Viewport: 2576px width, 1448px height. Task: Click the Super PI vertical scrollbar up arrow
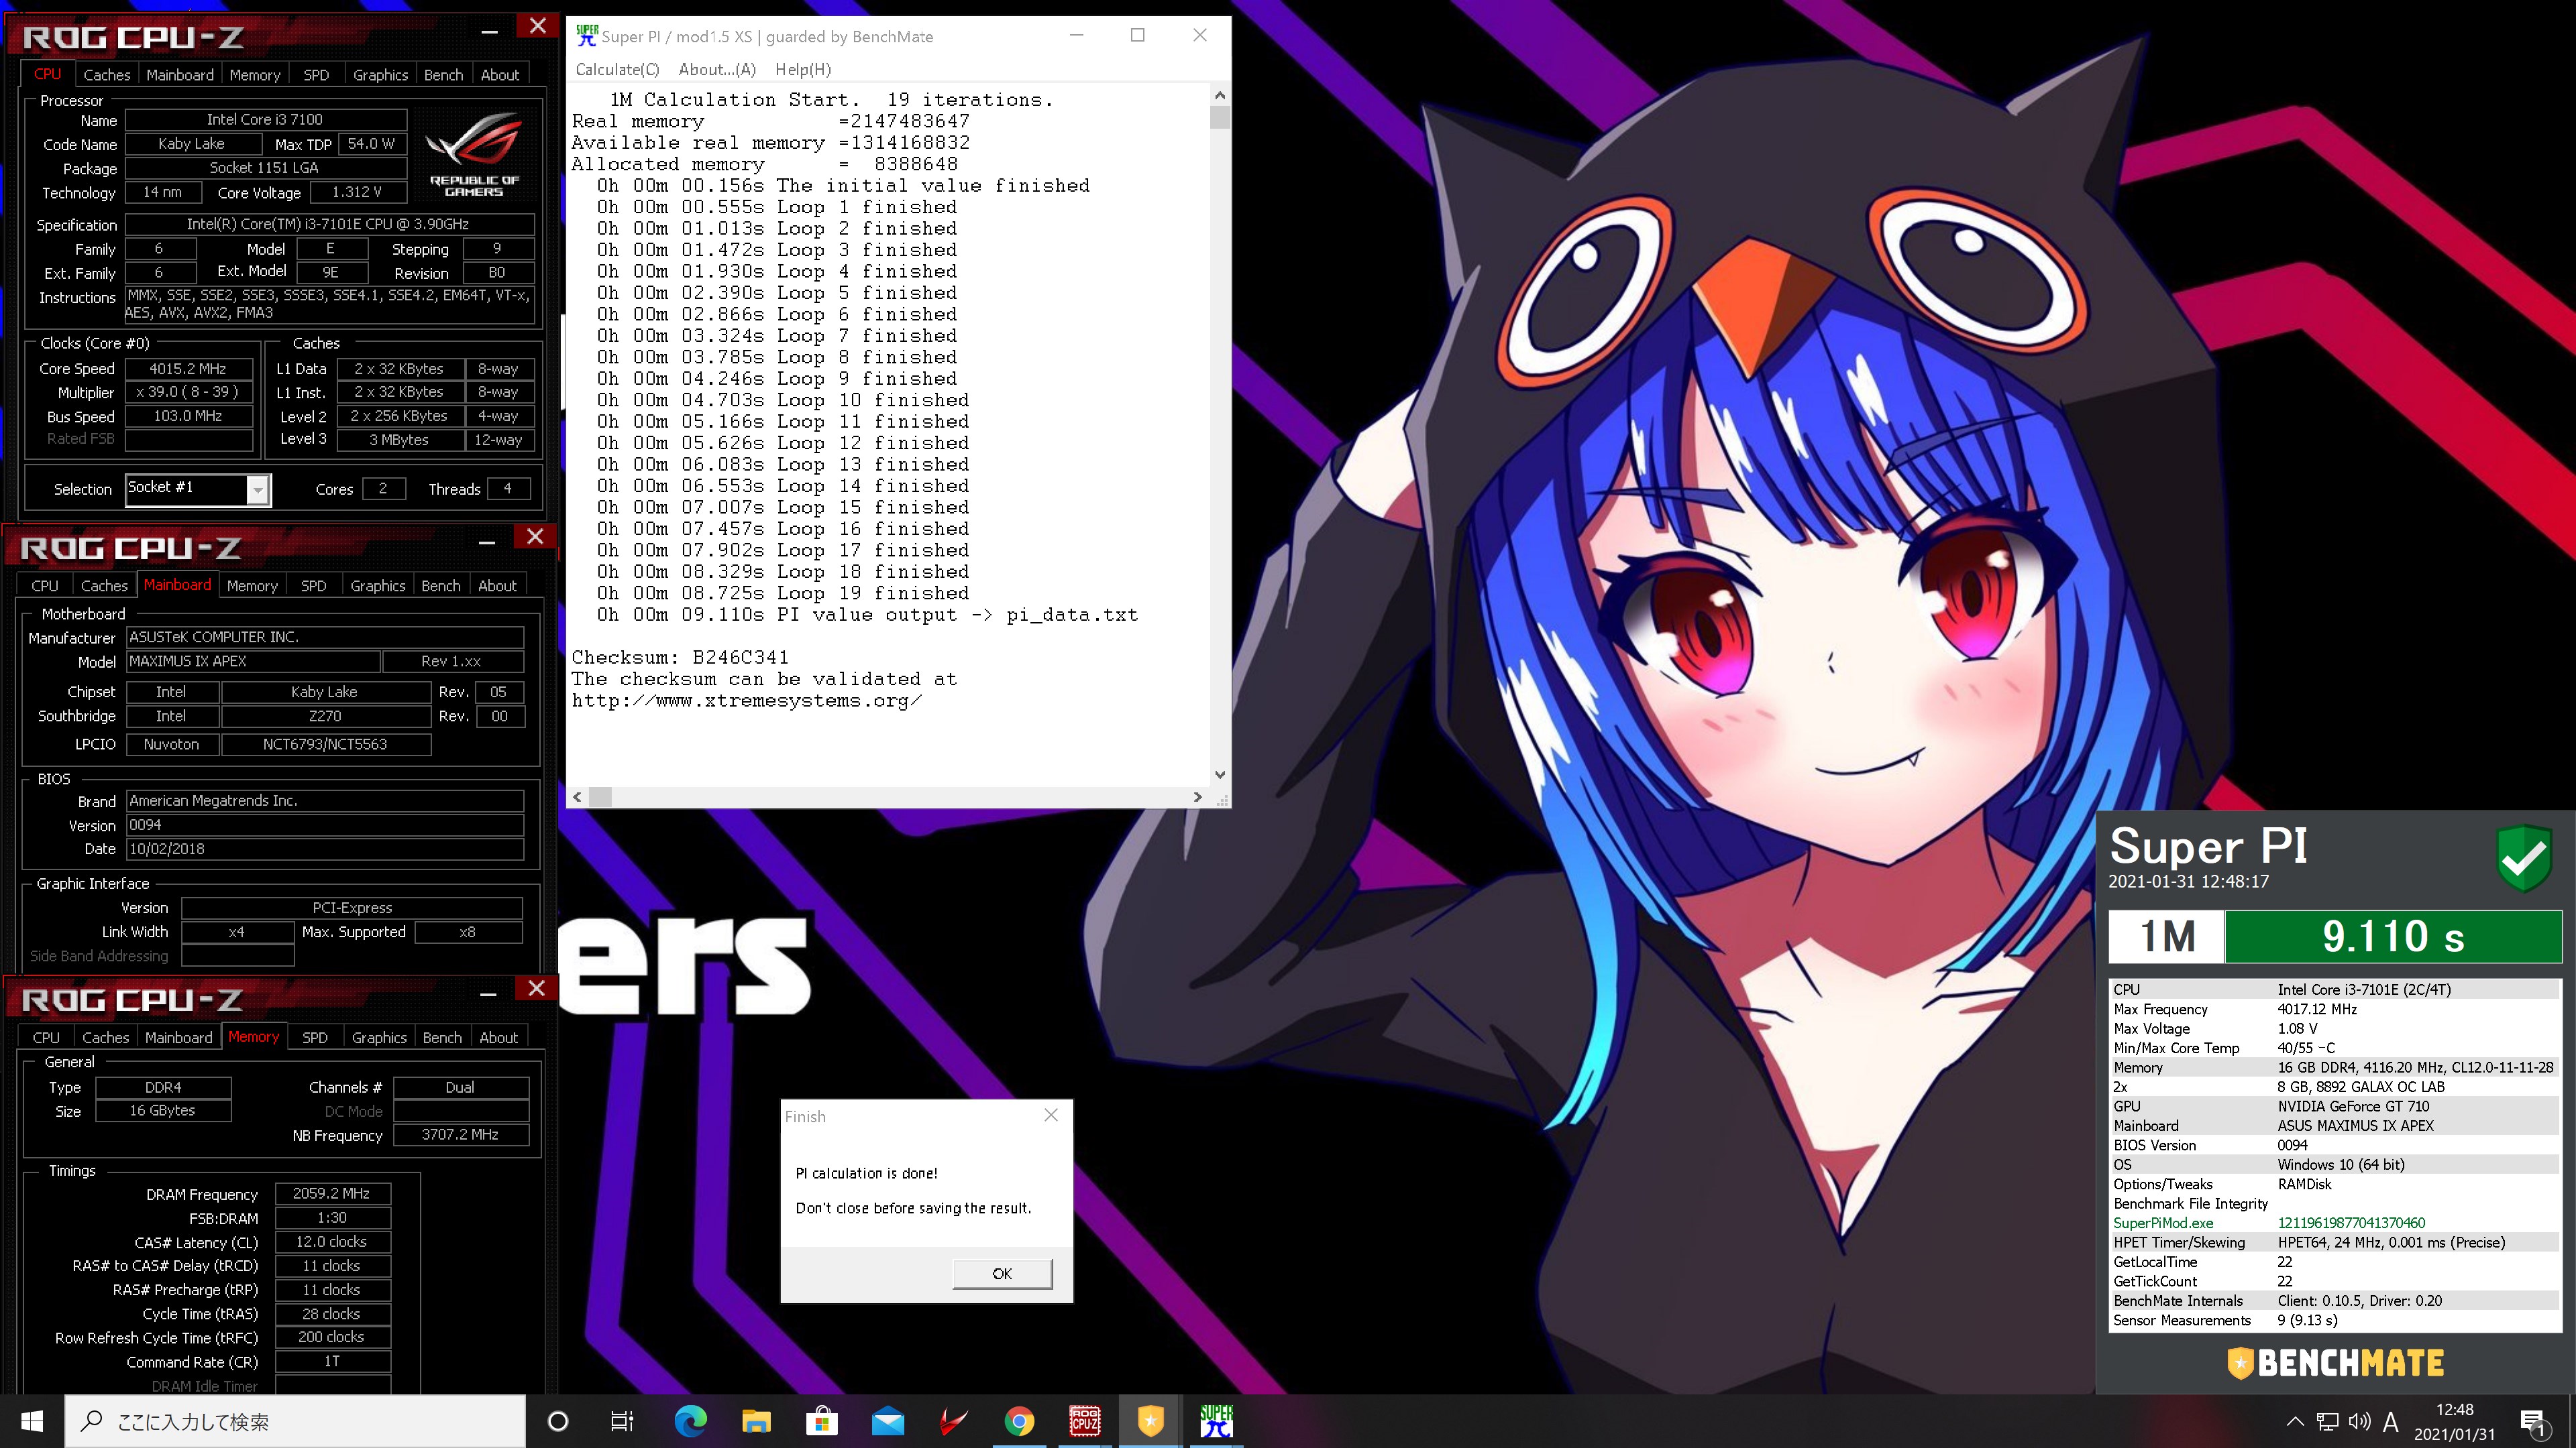[1220, 95]
